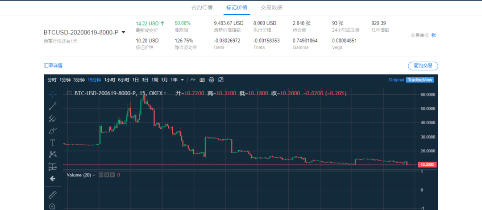Click the 距离行权还有1天 expiry note
Screen dimensions: 482x210
61,41
